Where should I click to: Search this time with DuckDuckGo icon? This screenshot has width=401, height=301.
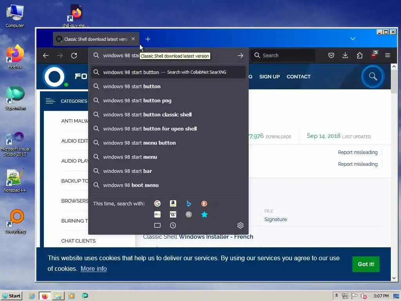pos(204,203)
